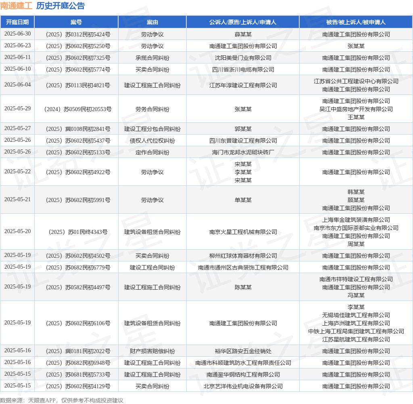Select the 案由 column header

[152, 22]
